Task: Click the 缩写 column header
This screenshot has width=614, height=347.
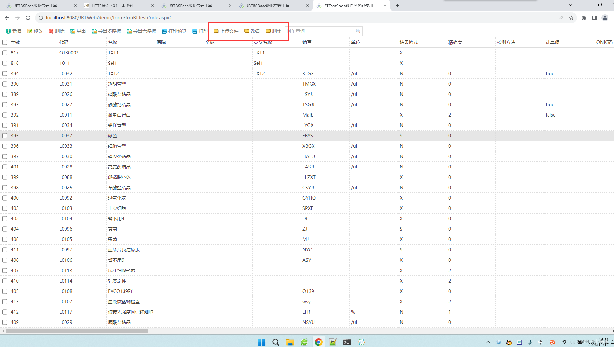Action: tap(307, 42)
